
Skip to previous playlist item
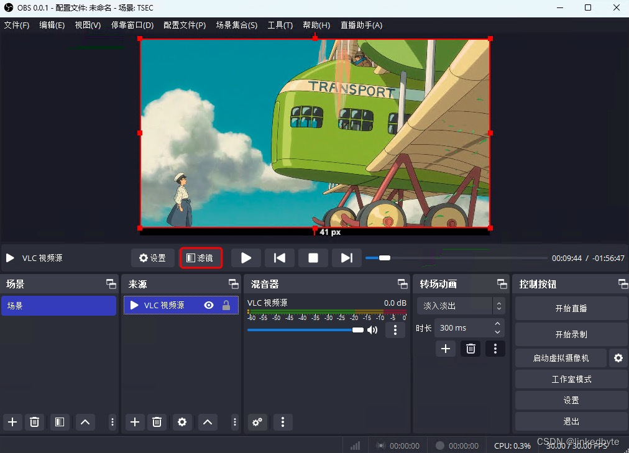(x=280, y=258)
